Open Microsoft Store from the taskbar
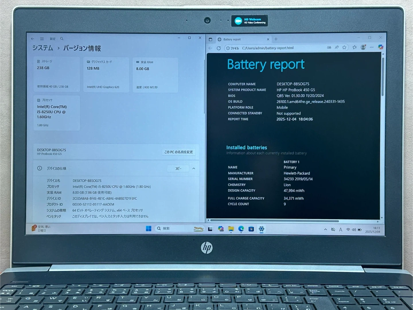Viewport: 413px width, 310px height. (x=251, y=229)
